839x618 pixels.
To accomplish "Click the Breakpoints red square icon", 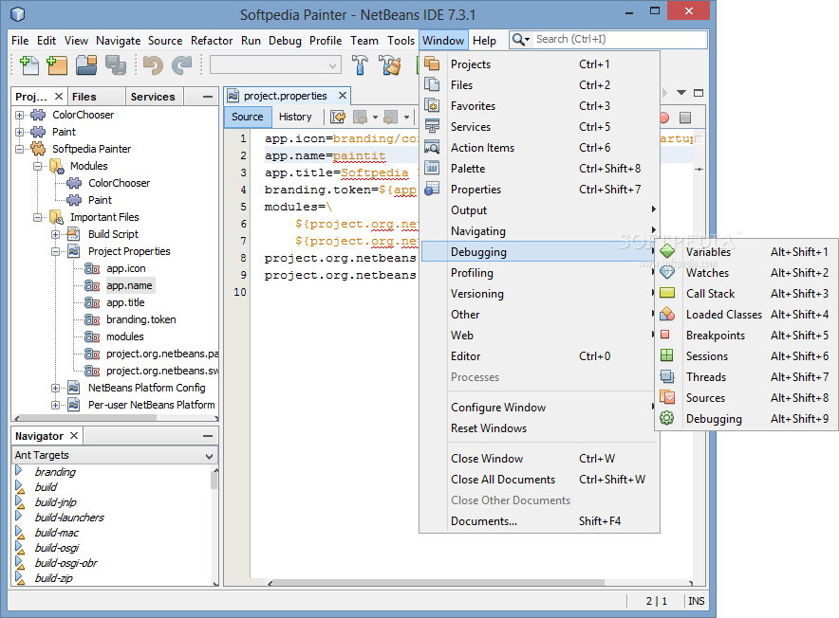I will pyautogui.click(x=665, y=335).
